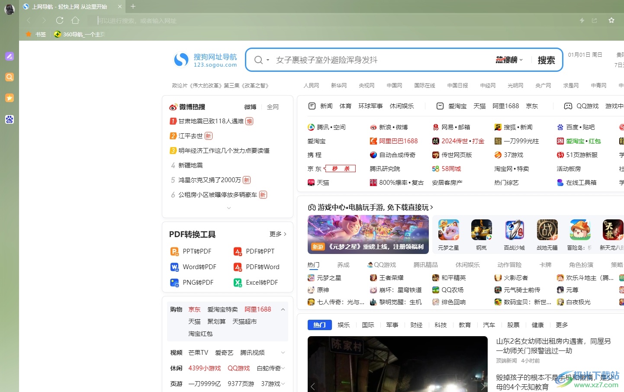This screenshot has height=392, width=624.
Task: Select the 休闲娱乐 games tab
Action: coord(467,265)
